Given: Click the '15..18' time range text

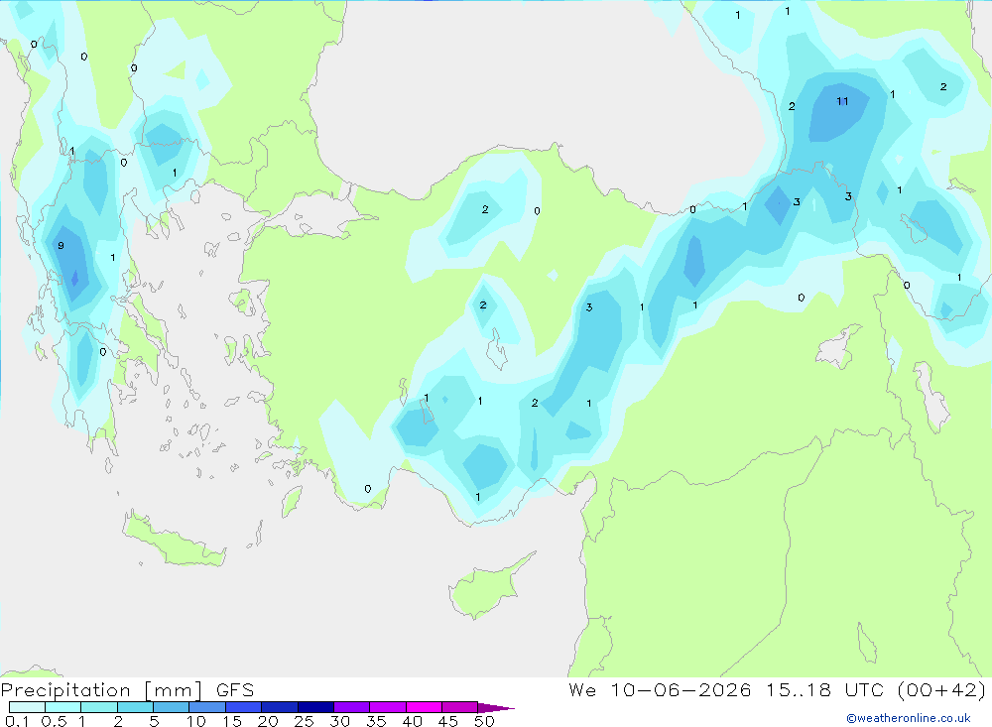Looking at the screenshot, I should [x=799, y=689].
